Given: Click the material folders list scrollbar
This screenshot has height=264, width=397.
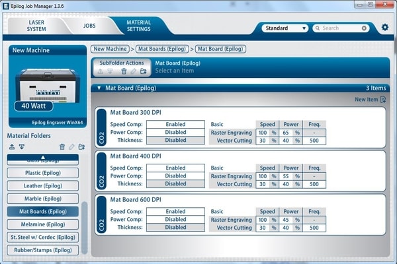Looking at the screenshot, I should pyautogui.click(x=85, y=228).
